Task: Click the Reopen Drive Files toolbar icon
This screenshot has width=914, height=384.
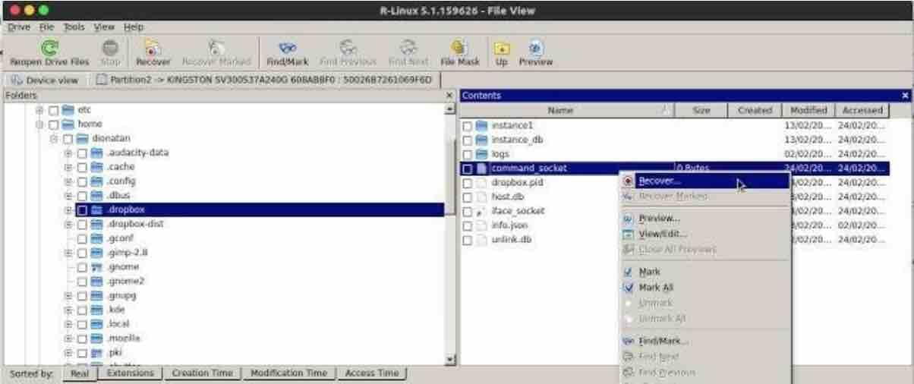Action: (49, 49)
